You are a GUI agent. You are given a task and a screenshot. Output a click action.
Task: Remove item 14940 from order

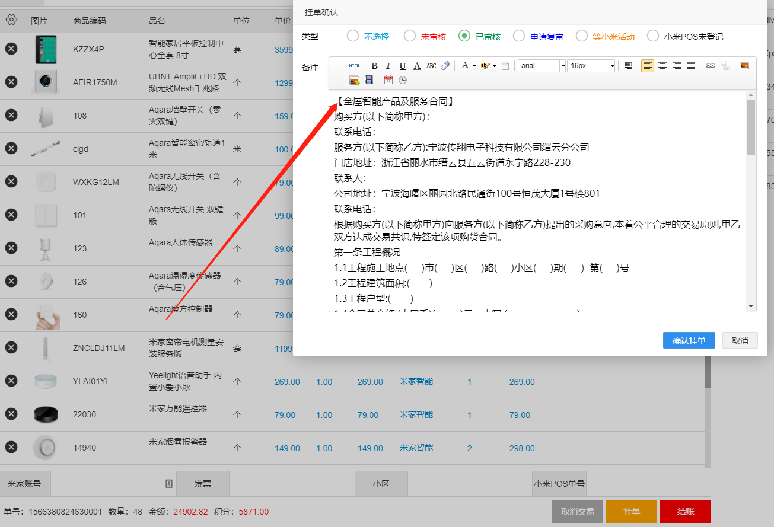click(x=11, y=447)
